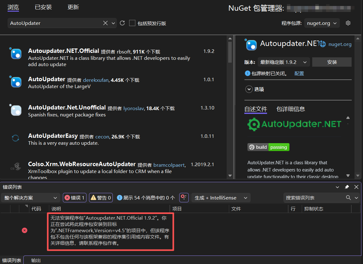The height and width of the screenshot is (264, 363).
Task: Select the error message row text
Action: [x=110, y=230]
